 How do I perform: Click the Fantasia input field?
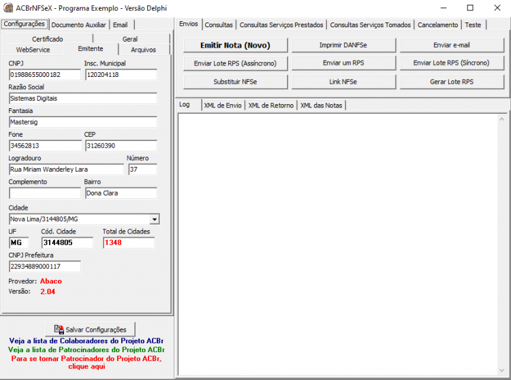tap(83, 122)
